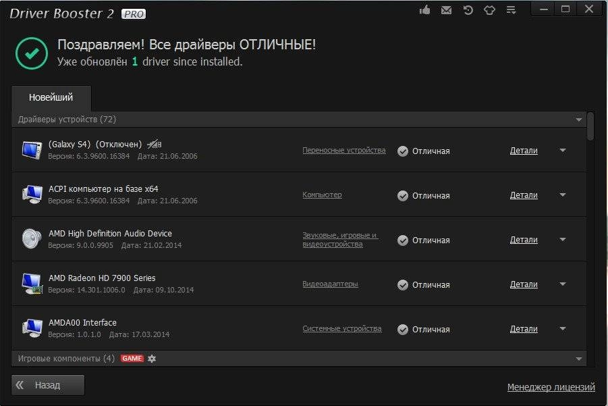Minimize the Driver Booster window

544,9
